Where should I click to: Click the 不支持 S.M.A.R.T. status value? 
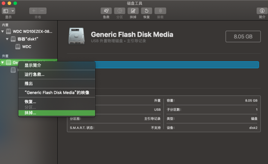156,128
